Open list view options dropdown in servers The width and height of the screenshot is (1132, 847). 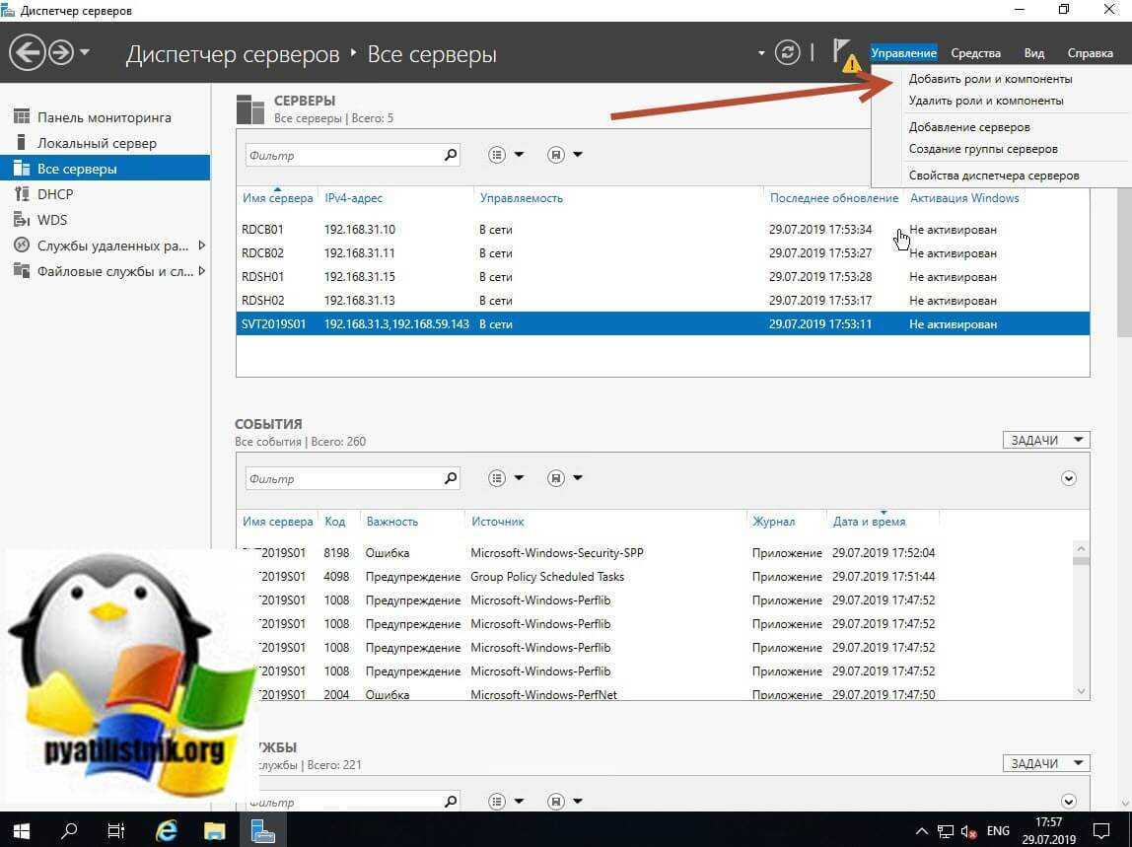506,155
